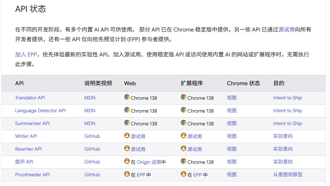Open 实验意向 link for Writer API
The image size is (330, 186).
click(x=283, y=136)
